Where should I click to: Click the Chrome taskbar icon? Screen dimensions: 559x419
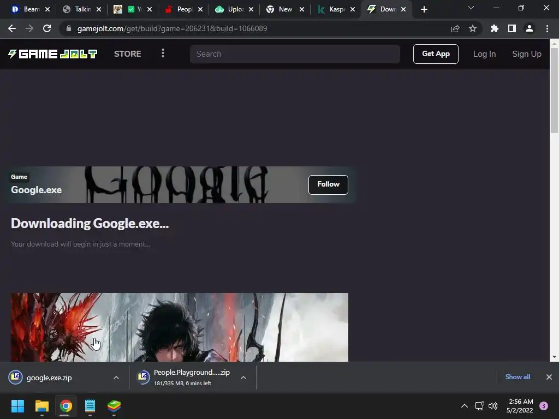pyautogui.click(x=66, y=406)
